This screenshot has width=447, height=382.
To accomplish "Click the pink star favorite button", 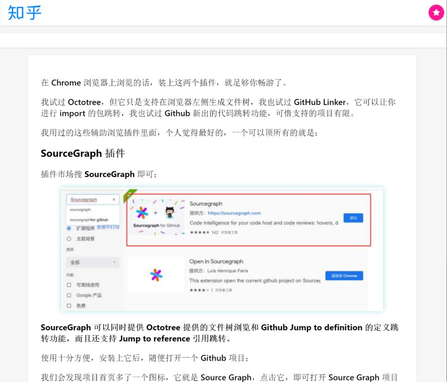I will click(436, 12).
